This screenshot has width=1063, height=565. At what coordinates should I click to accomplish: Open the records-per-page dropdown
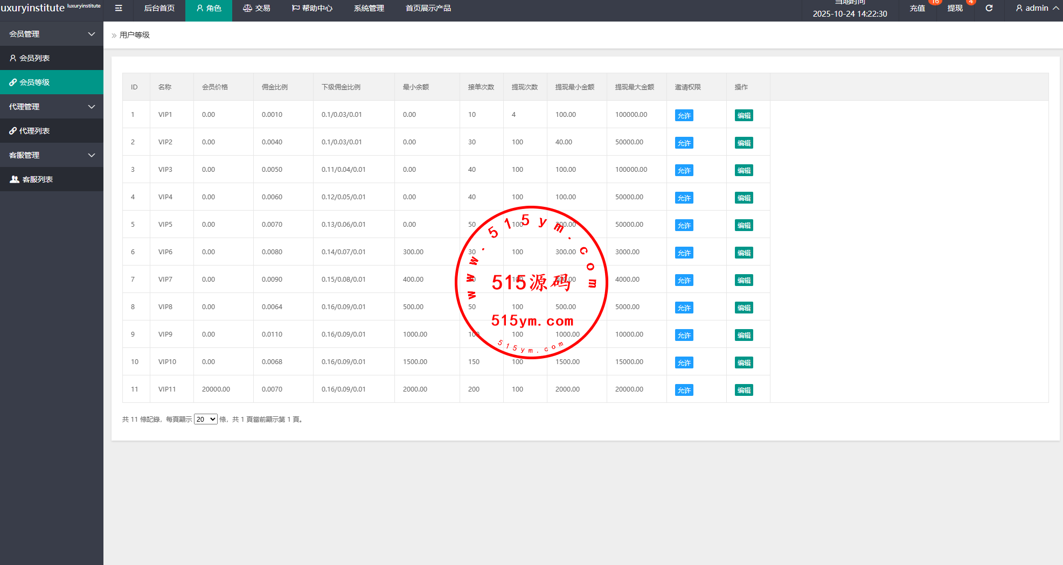[205, 420]
